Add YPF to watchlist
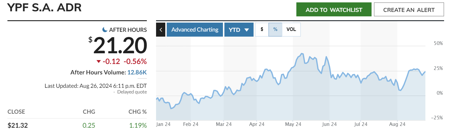The height and width of the screenshot is (139, 475). click(x=334, y=10)
